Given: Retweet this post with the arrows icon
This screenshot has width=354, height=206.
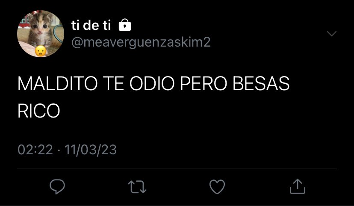Looking at the screenshot, I should point(137,187).
